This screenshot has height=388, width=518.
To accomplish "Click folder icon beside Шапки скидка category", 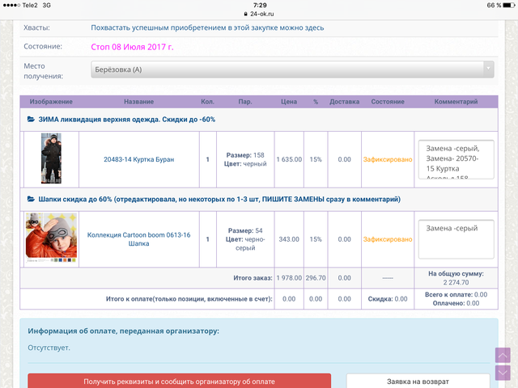I will click(x=31, y=199).
